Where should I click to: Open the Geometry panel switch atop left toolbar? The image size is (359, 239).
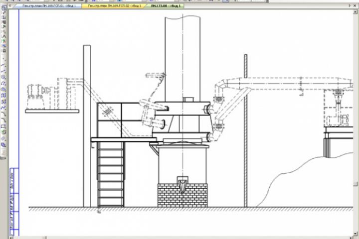[x=3, y=8]
